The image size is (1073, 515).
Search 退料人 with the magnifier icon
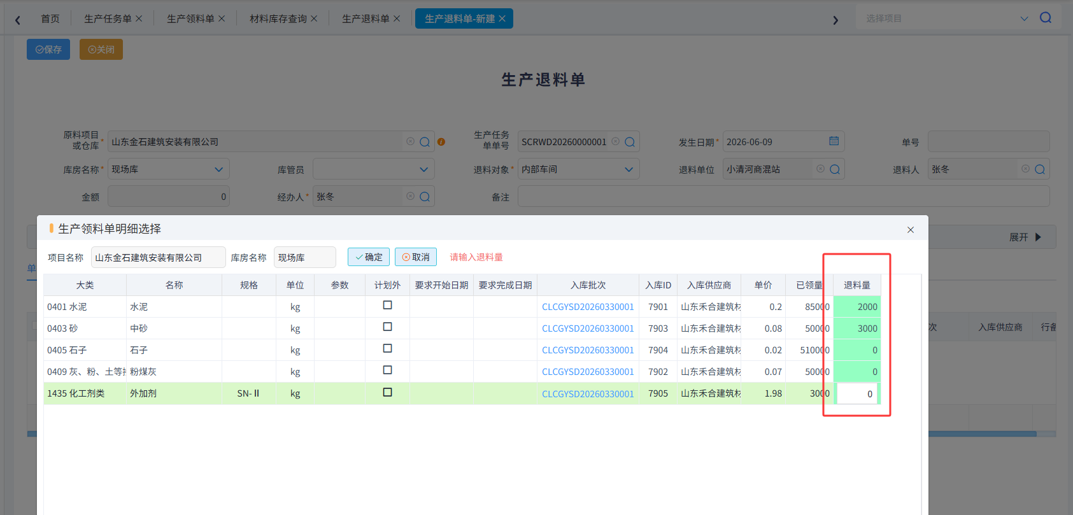click(1040, 169)
